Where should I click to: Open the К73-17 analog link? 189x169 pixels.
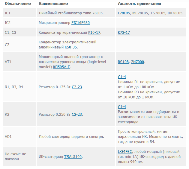[x=124, y=32]
